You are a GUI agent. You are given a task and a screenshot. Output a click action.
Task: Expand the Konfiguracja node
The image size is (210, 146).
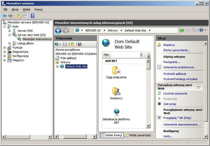4,56
